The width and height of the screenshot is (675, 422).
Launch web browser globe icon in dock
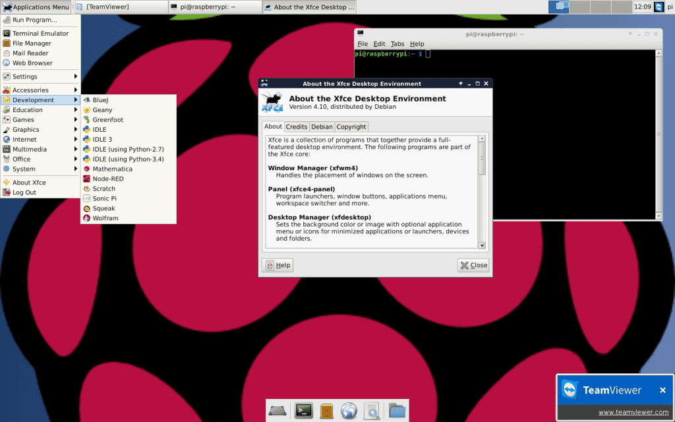click(x=349, y=411)
